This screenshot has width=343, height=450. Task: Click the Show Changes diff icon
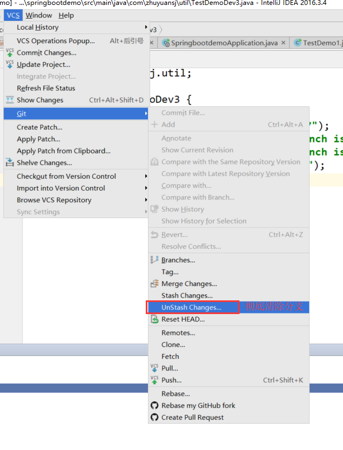coord(10,100)
